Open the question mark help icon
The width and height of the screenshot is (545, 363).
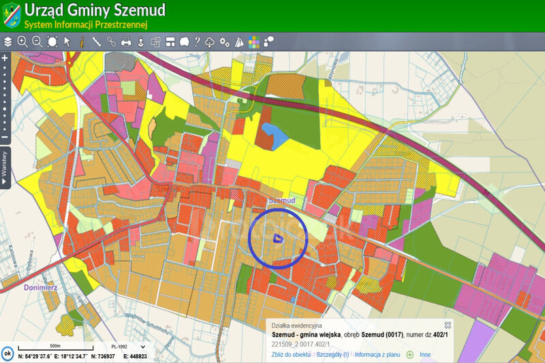point(197,42)
